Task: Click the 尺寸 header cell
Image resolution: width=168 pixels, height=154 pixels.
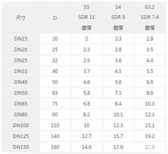Action: pos(21,18)
